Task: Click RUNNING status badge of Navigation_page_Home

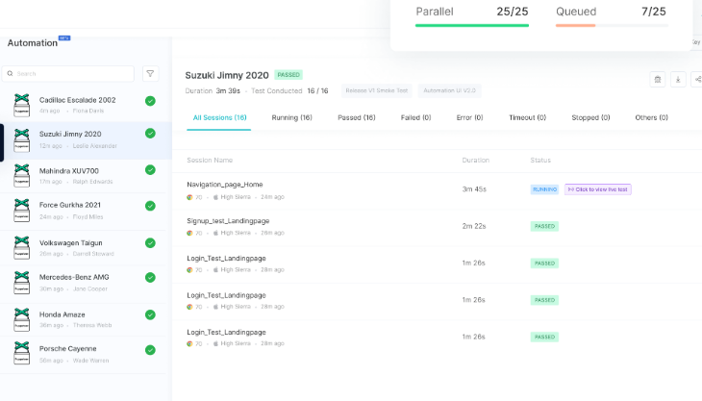Action: pos(545,189)
